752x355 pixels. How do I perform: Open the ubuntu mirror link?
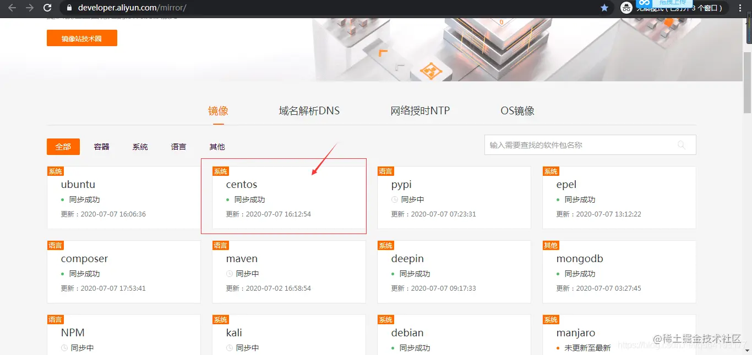(78, 185)
